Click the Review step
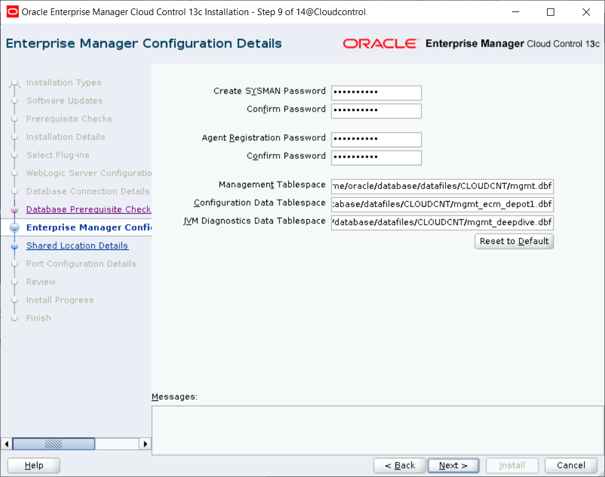Viewport: 605px width, 477px height. coord(41,282)
